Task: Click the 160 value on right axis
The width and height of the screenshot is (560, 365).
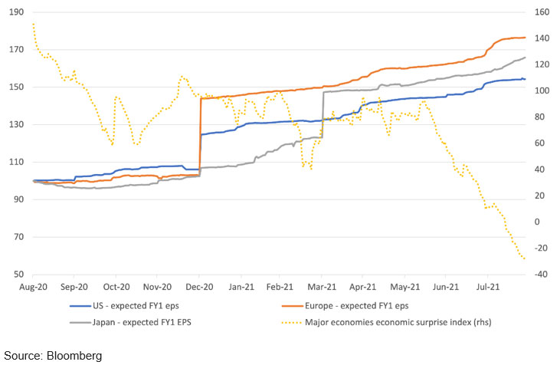Action: coord(540,13)
